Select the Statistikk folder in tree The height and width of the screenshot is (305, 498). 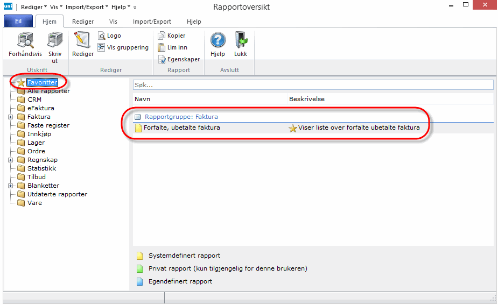point(41,168)
